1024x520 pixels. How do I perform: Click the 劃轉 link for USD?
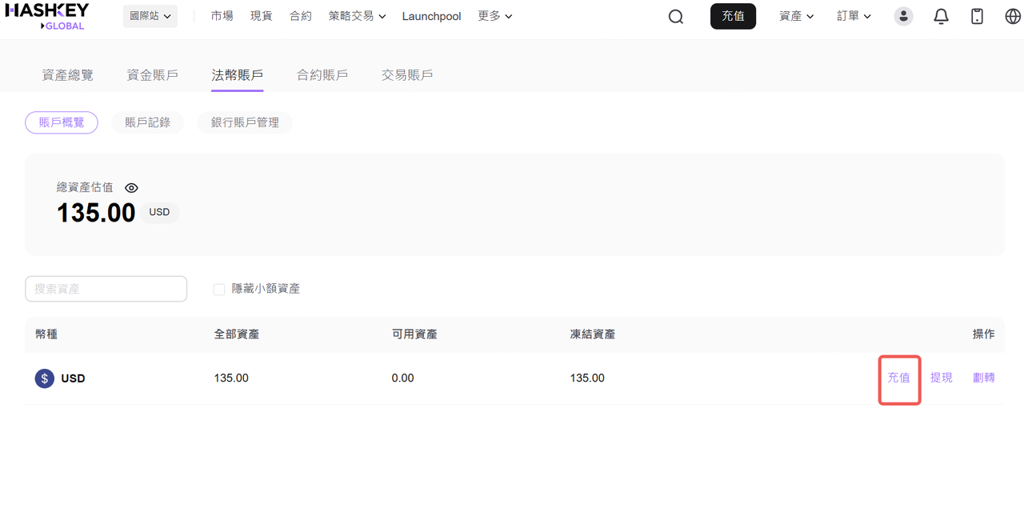coord(983,378)
